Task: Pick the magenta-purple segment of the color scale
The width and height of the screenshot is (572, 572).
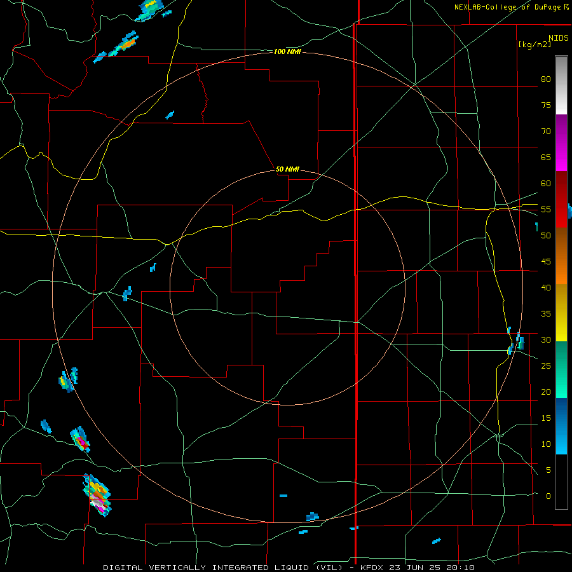Action: [561, 142]
